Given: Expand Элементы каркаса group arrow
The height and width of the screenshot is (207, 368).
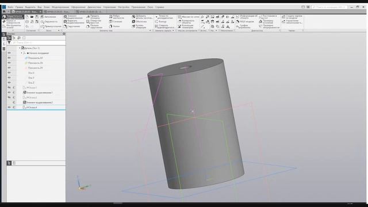Looking at the screenshot, I should (x=173, y=30).
